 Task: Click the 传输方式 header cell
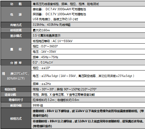[16, 25]
